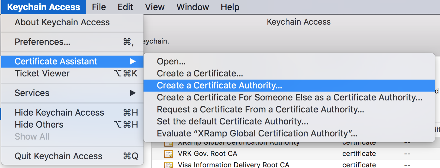Expand the Services submenu
Image resolution: width=440 pixels, height=168 pixels.
click(72, 93)
